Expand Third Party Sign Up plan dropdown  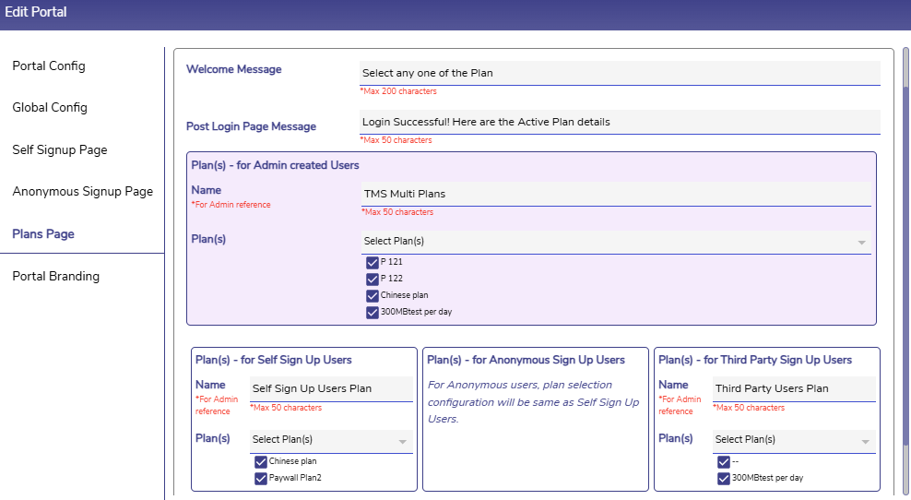click(793, 441)
